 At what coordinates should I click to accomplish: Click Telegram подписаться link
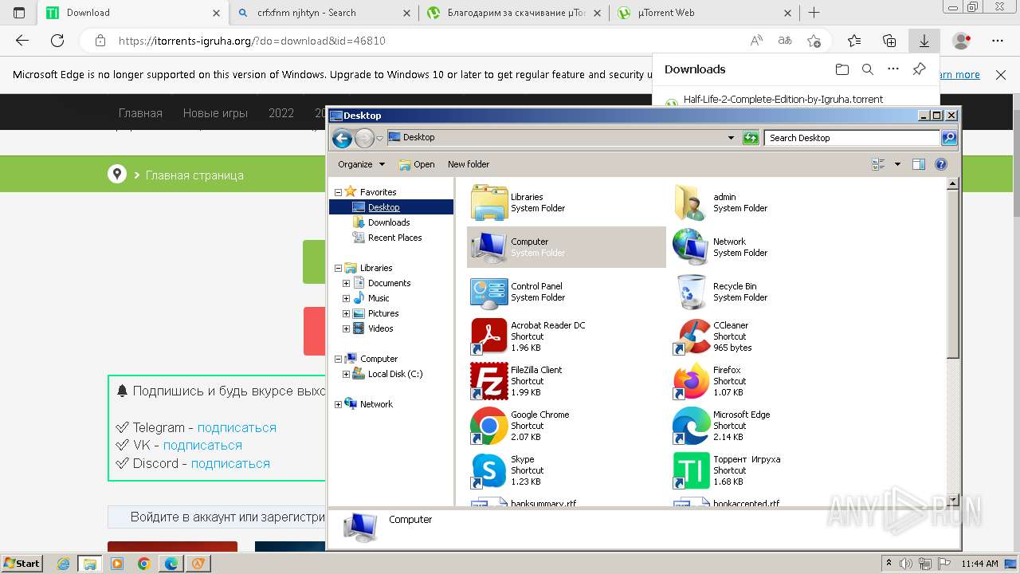[x=237, y=427]
